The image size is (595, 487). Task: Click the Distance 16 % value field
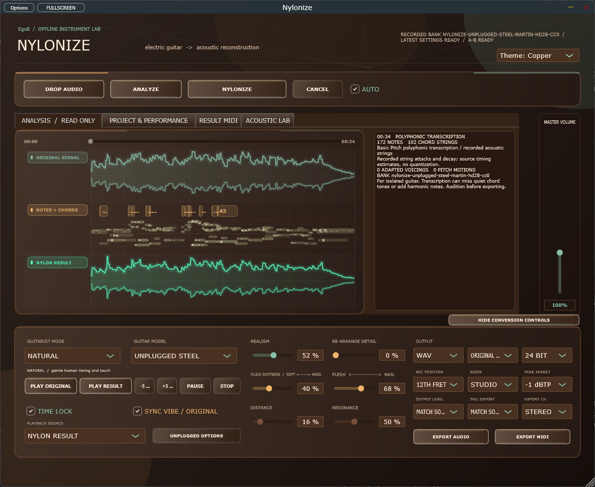[x=311, y=422]
